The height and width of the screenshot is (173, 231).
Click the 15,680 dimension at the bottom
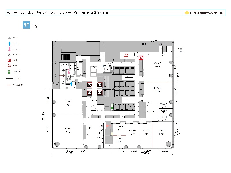pos(70,151)
